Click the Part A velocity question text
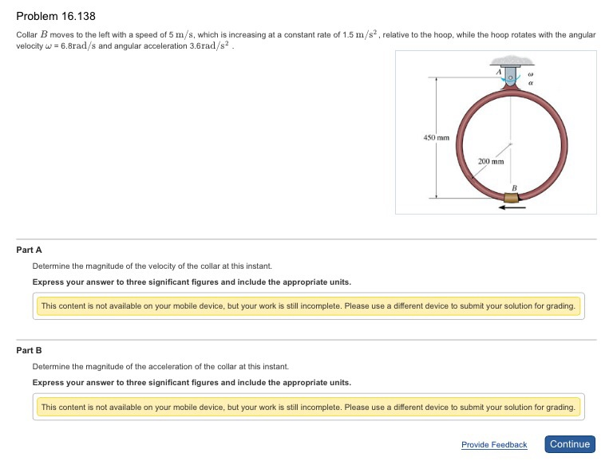613x461 pixels. click(152, 266)
